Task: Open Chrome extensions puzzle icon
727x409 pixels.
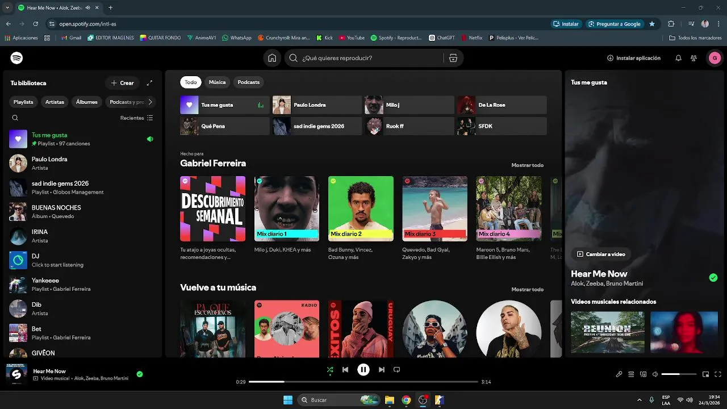Action: click(671, 24)
